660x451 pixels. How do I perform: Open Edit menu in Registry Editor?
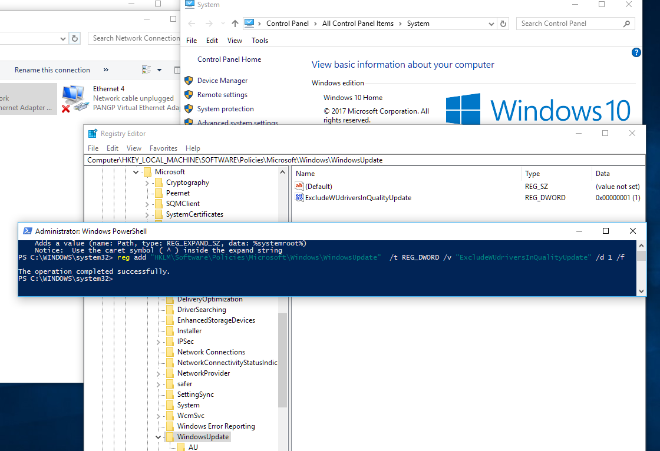click(113, 148)
